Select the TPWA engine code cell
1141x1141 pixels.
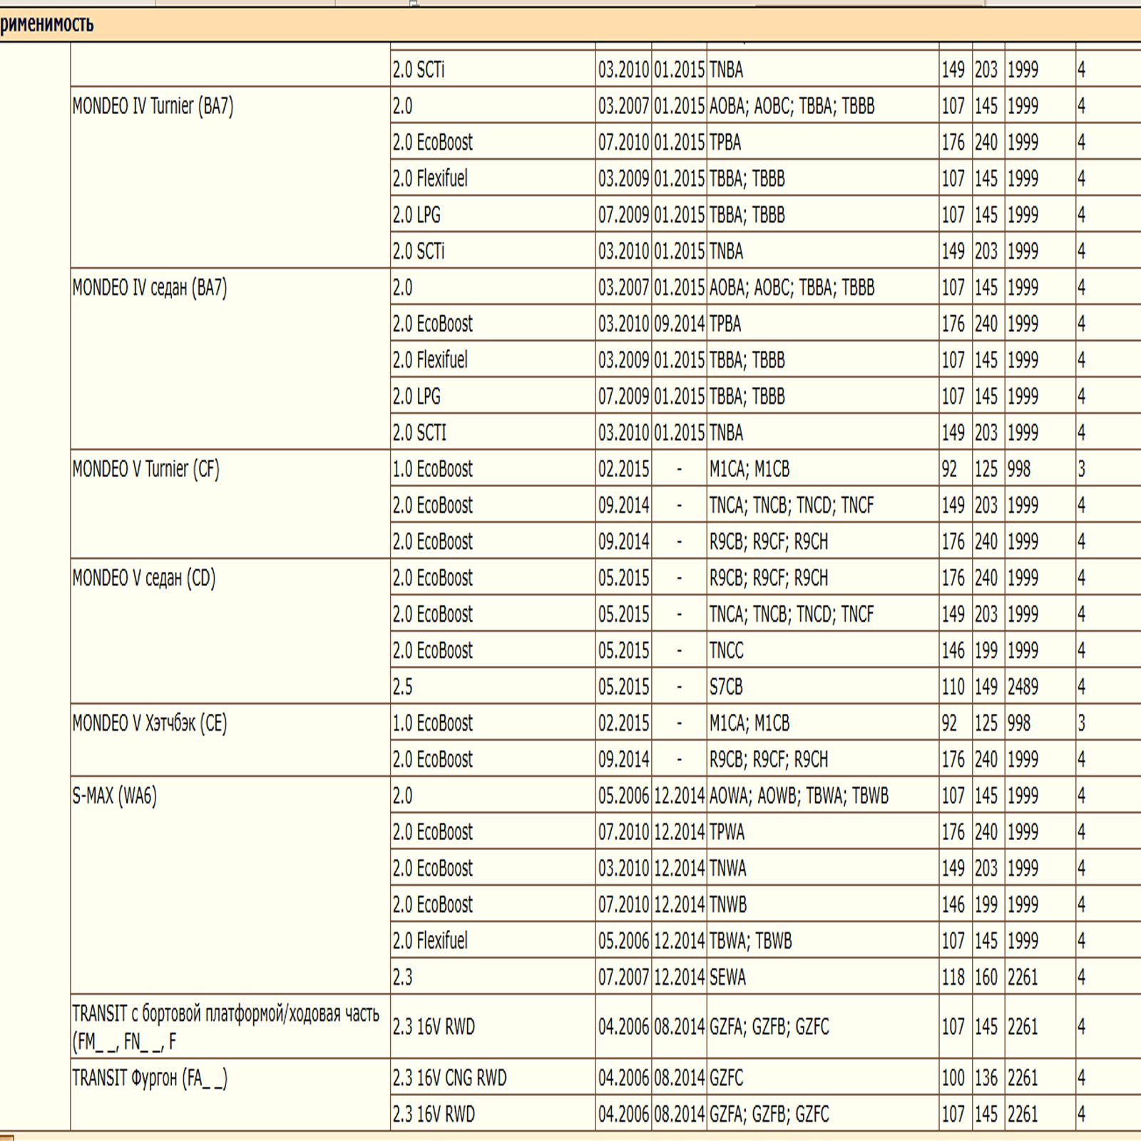(727, 832)
